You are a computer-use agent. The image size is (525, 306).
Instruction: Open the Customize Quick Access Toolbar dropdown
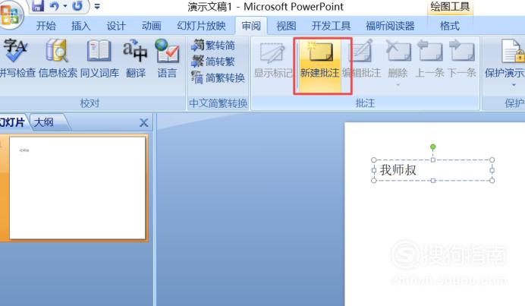97,6
